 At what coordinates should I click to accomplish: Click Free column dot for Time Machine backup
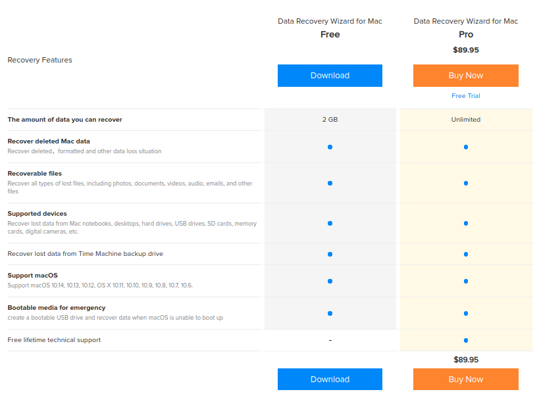point(330,254)
